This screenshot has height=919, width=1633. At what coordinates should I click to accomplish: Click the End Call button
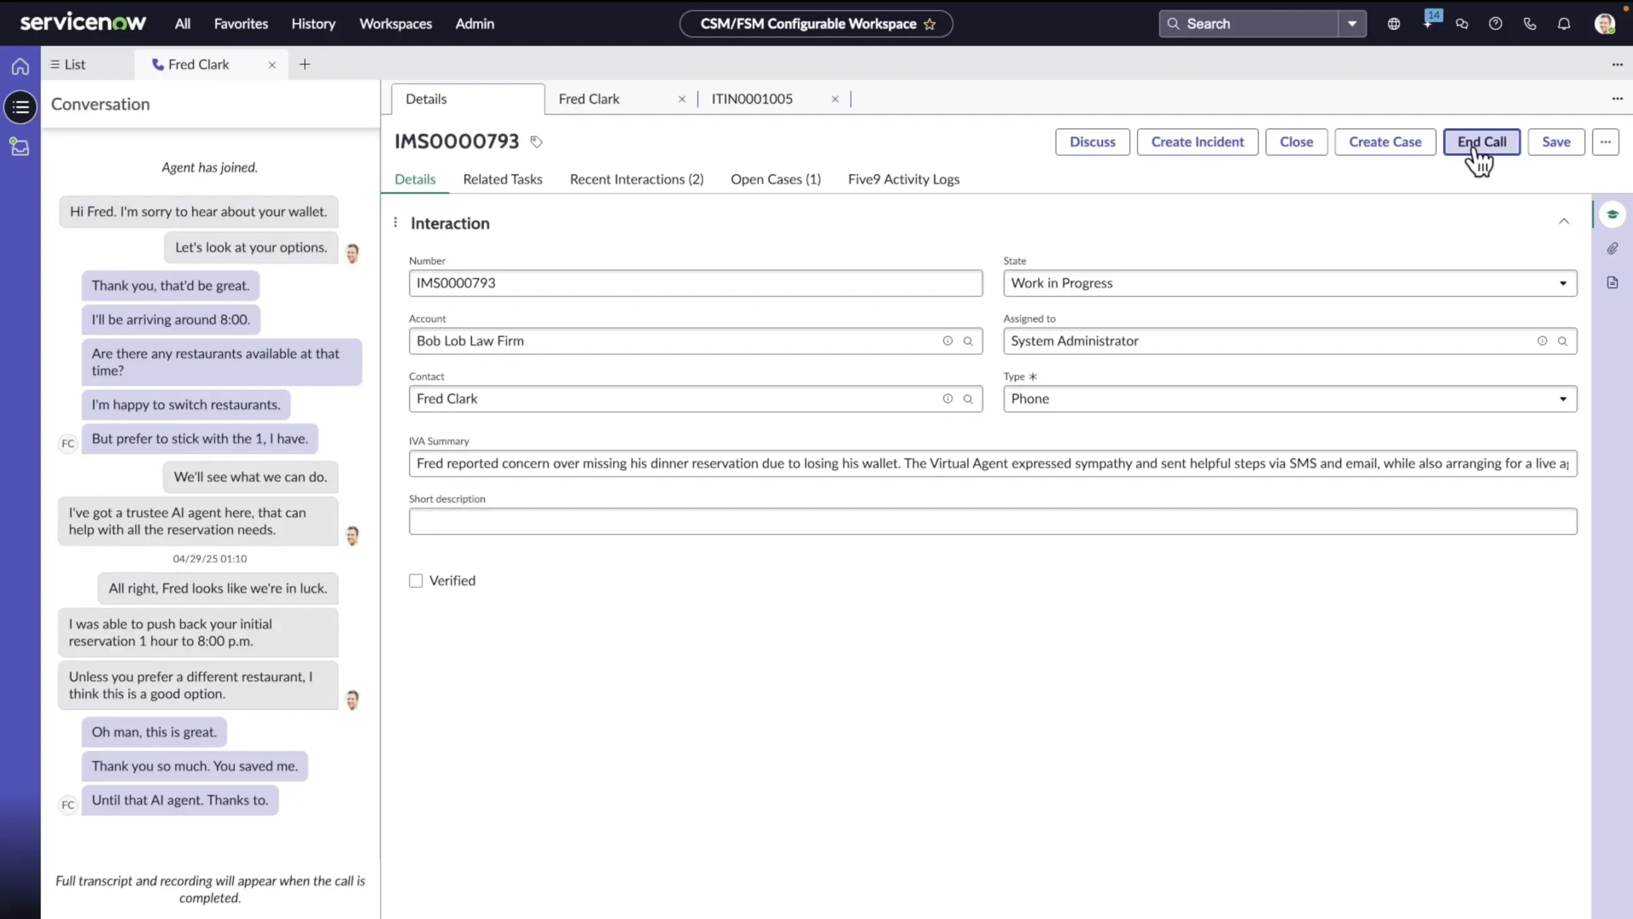1482,141
